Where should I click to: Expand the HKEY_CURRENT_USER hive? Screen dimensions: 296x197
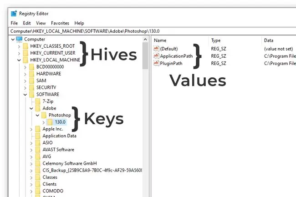[x=19, y=53]
